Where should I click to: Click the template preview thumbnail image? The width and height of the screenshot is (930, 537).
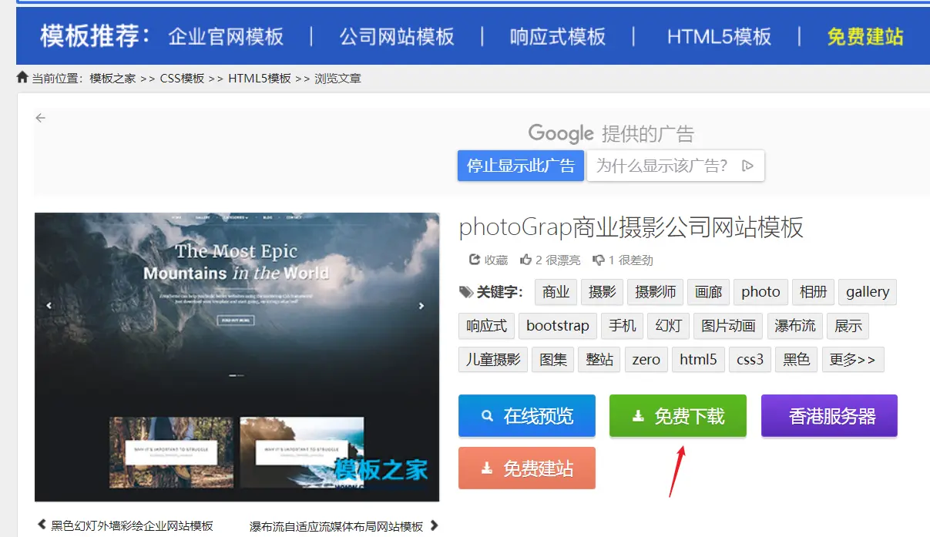237,357
